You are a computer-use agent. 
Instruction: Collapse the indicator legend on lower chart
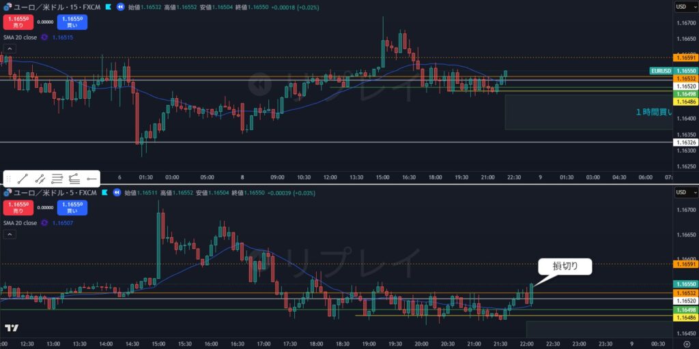10,234
